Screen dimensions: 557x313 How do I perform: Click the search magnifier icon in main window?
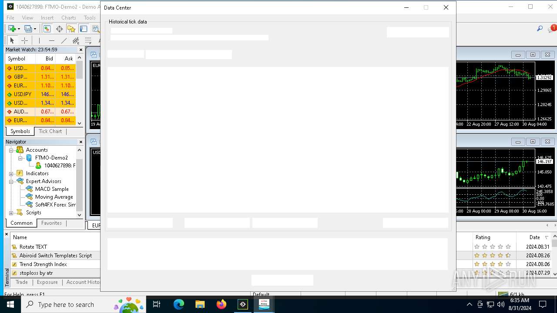coord(540,29)
